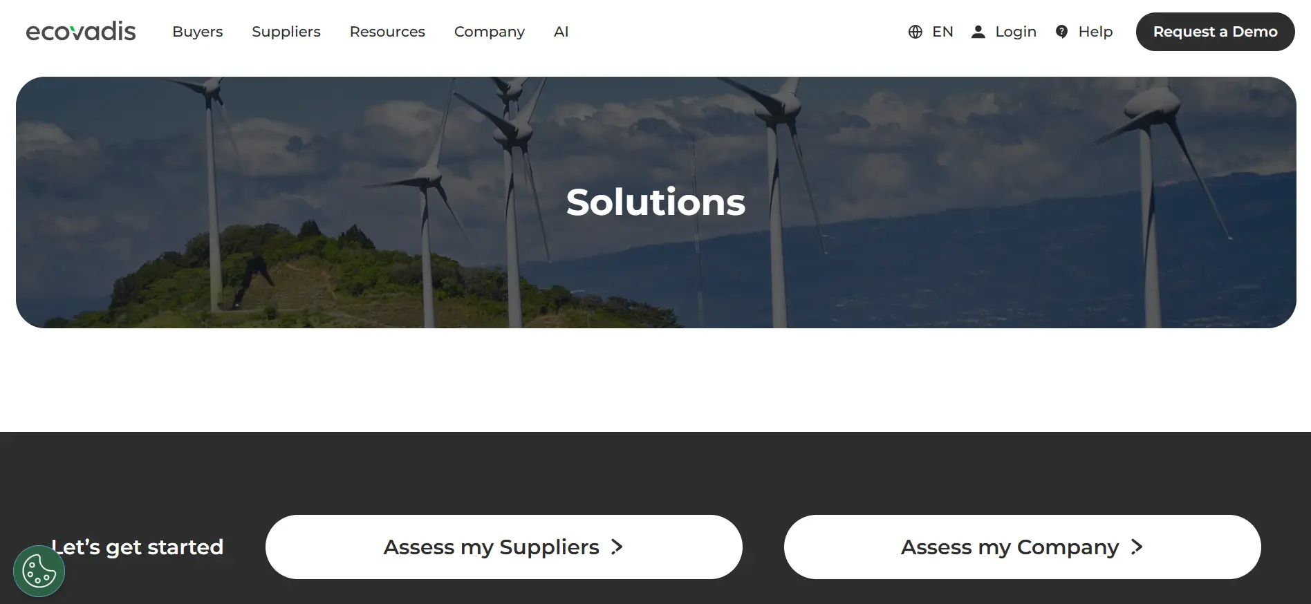This screenshot has width=1311, height=604.
Task: Open the Resources menu
Action: 387,32
